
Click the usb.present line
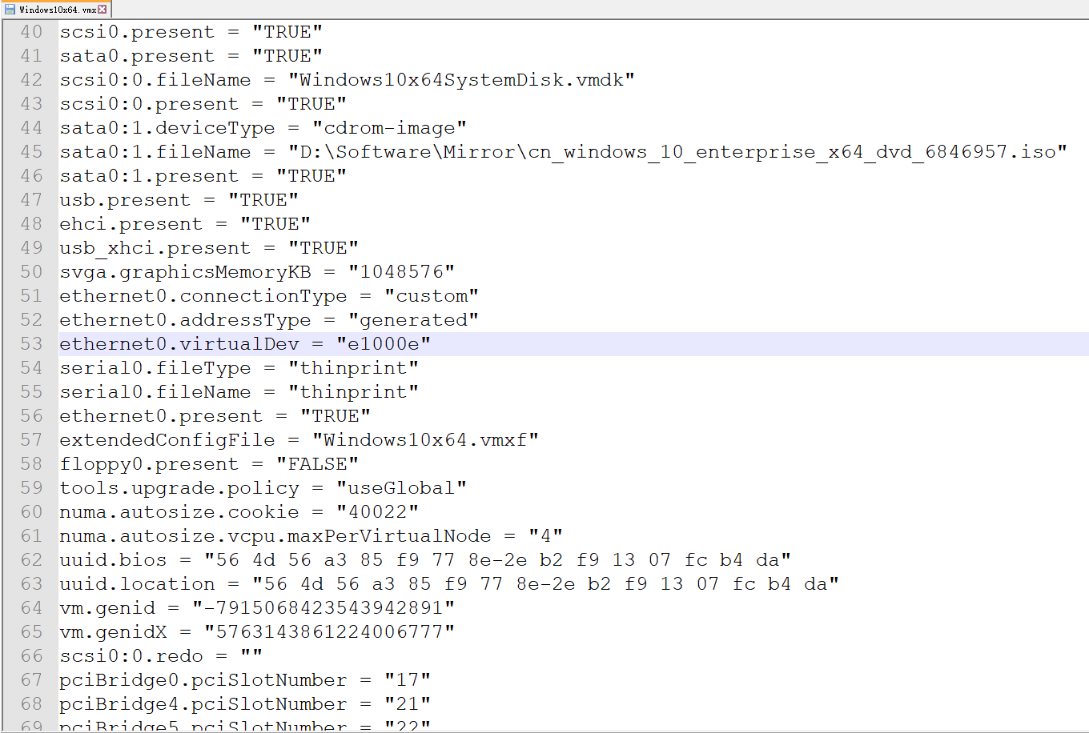pyautogui.click(x=179, y=200)
